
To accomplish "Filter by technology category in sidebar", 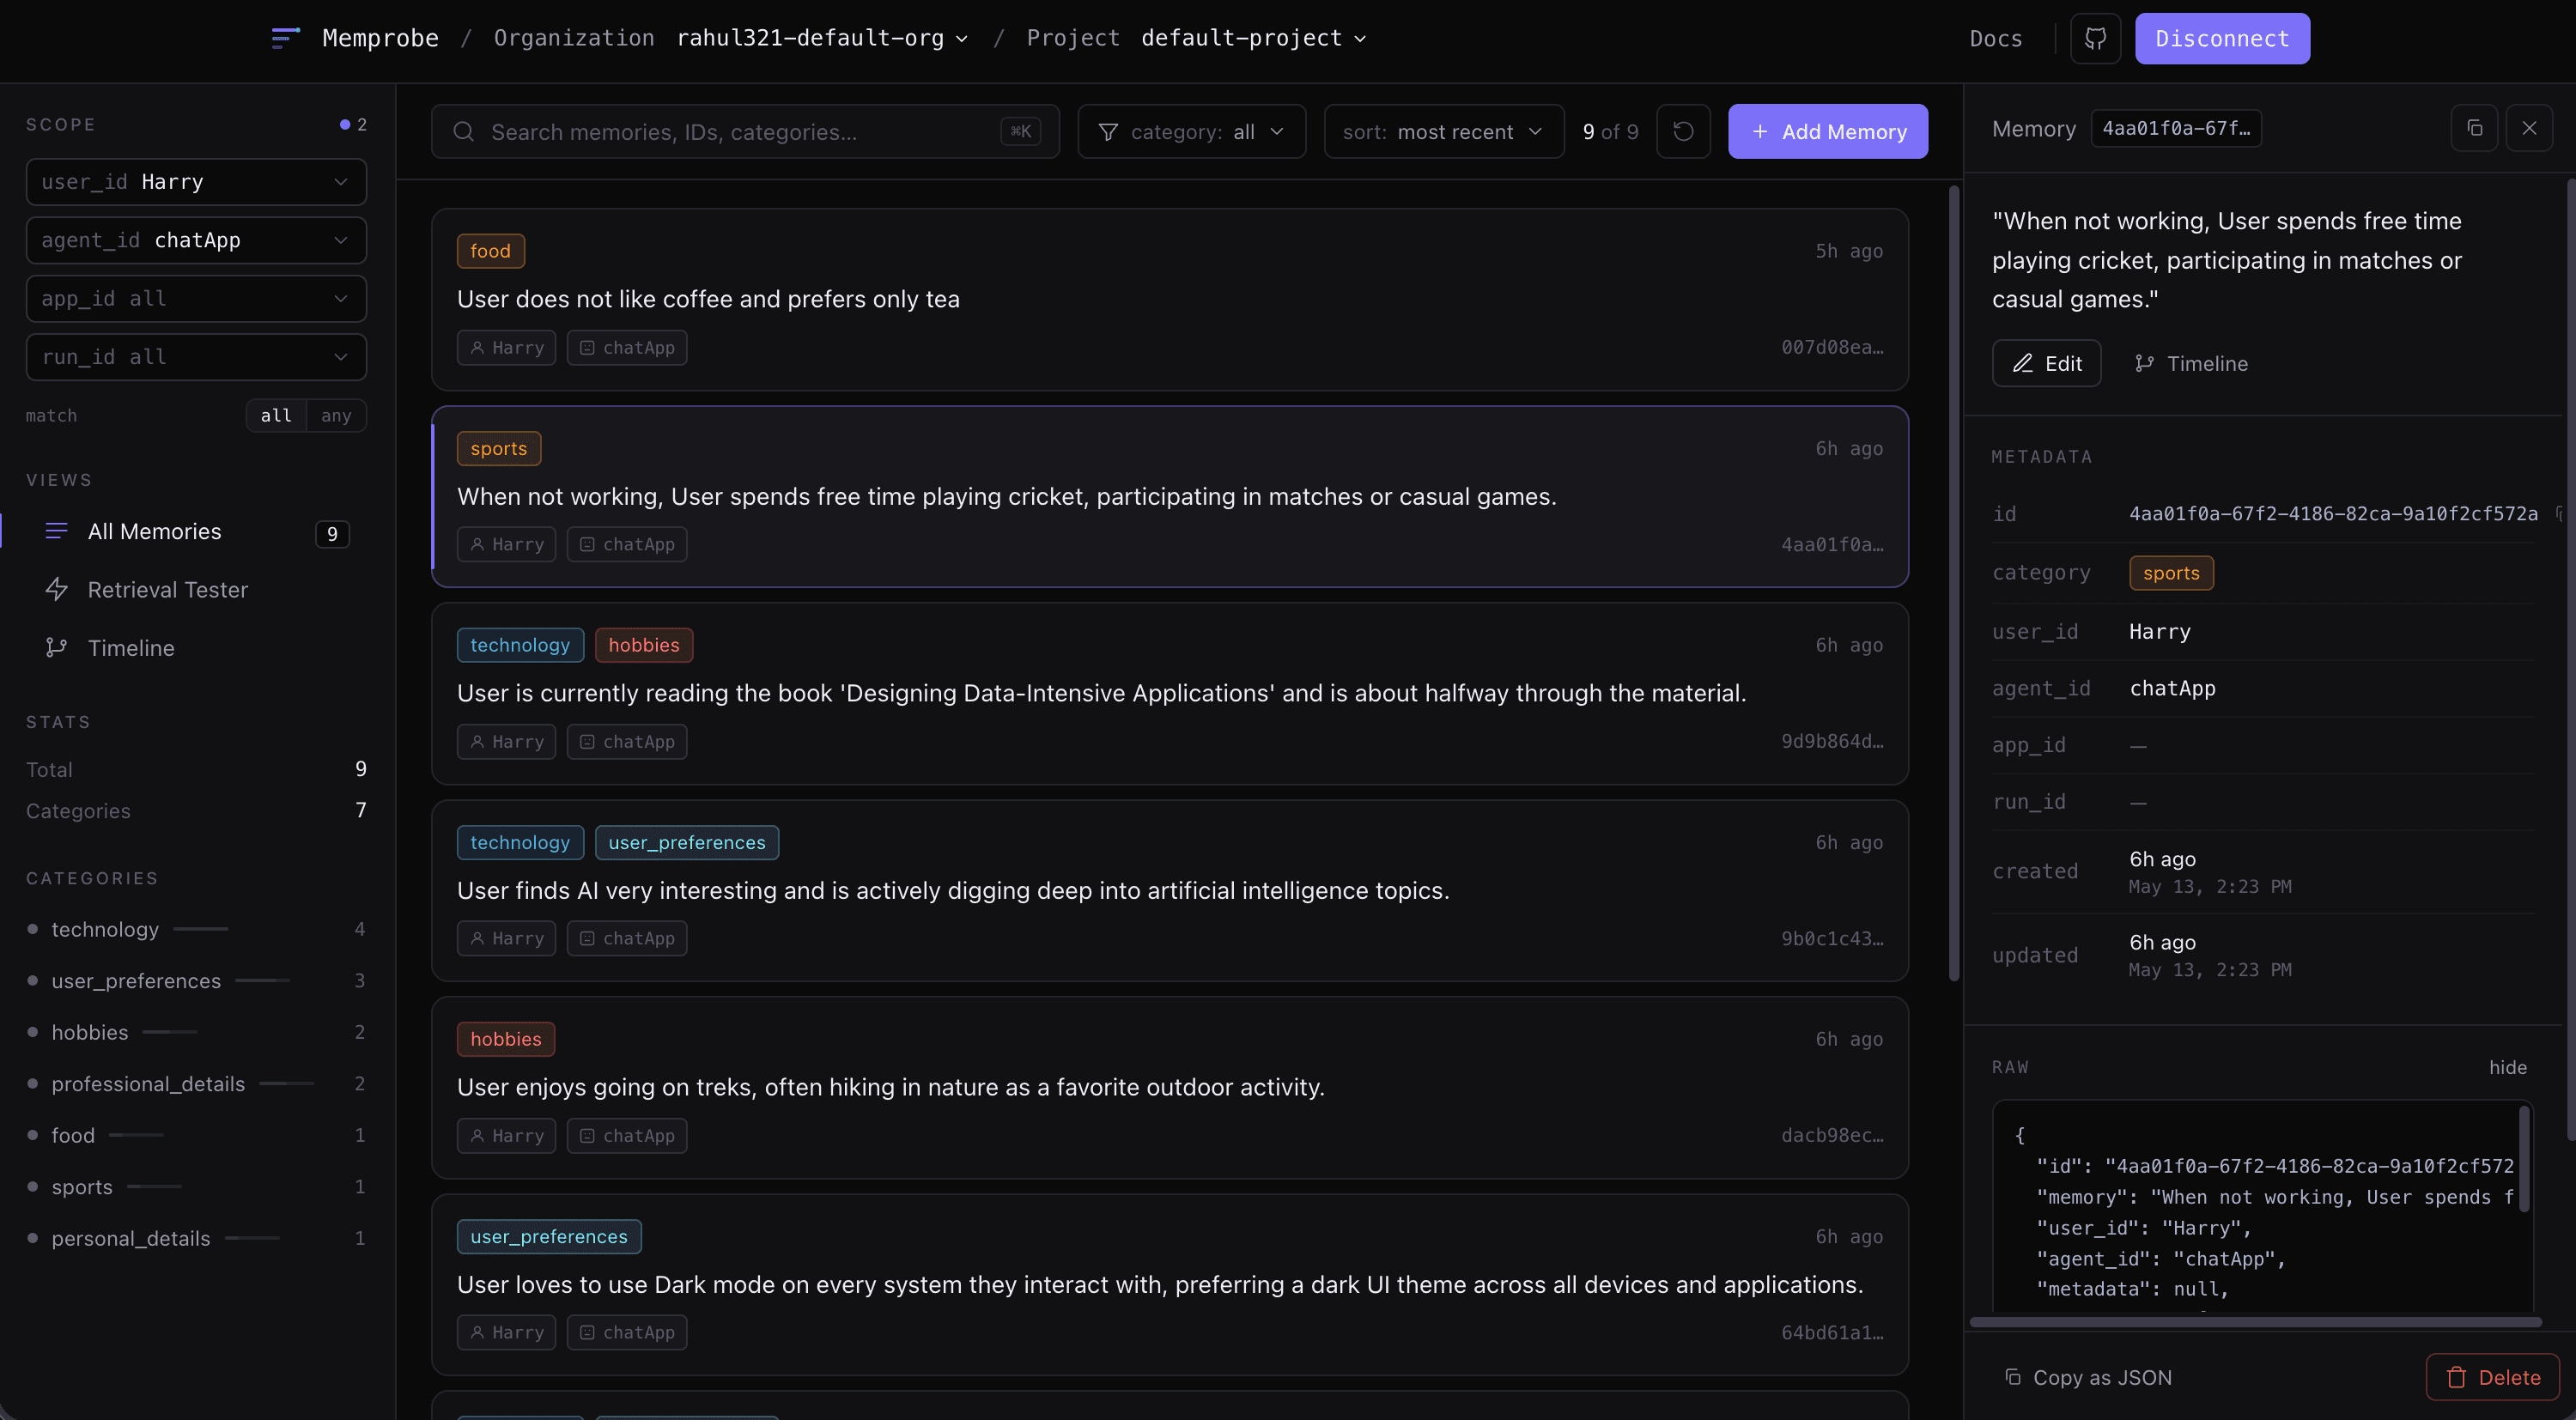I will 196,929.
